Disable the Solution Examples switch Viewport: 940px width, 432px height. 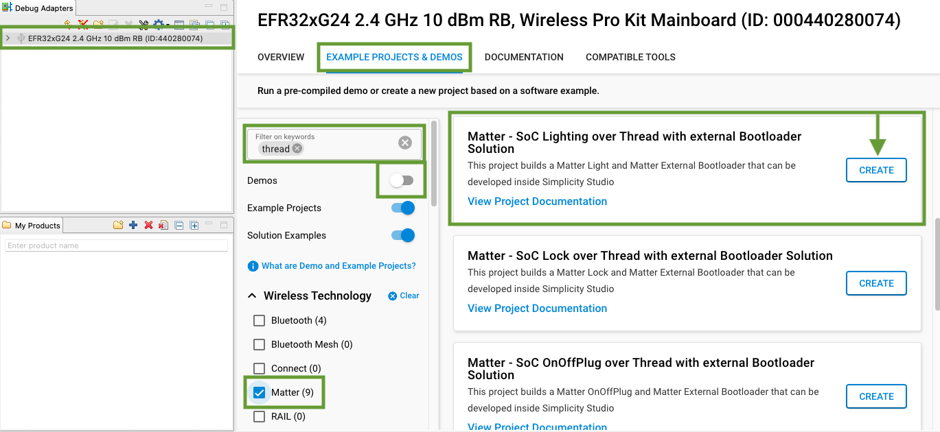tap(403, 235)
